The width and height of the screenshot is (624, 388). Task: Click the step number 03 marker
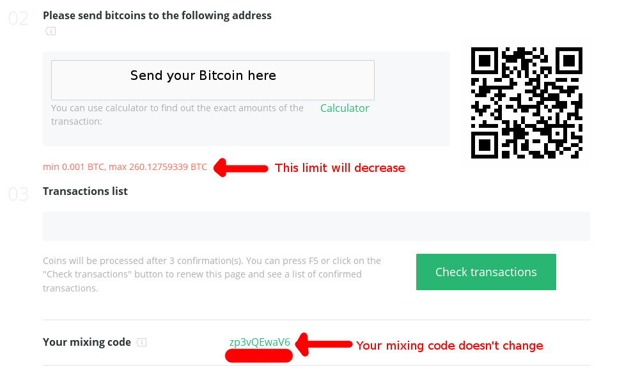pos(19,194)
